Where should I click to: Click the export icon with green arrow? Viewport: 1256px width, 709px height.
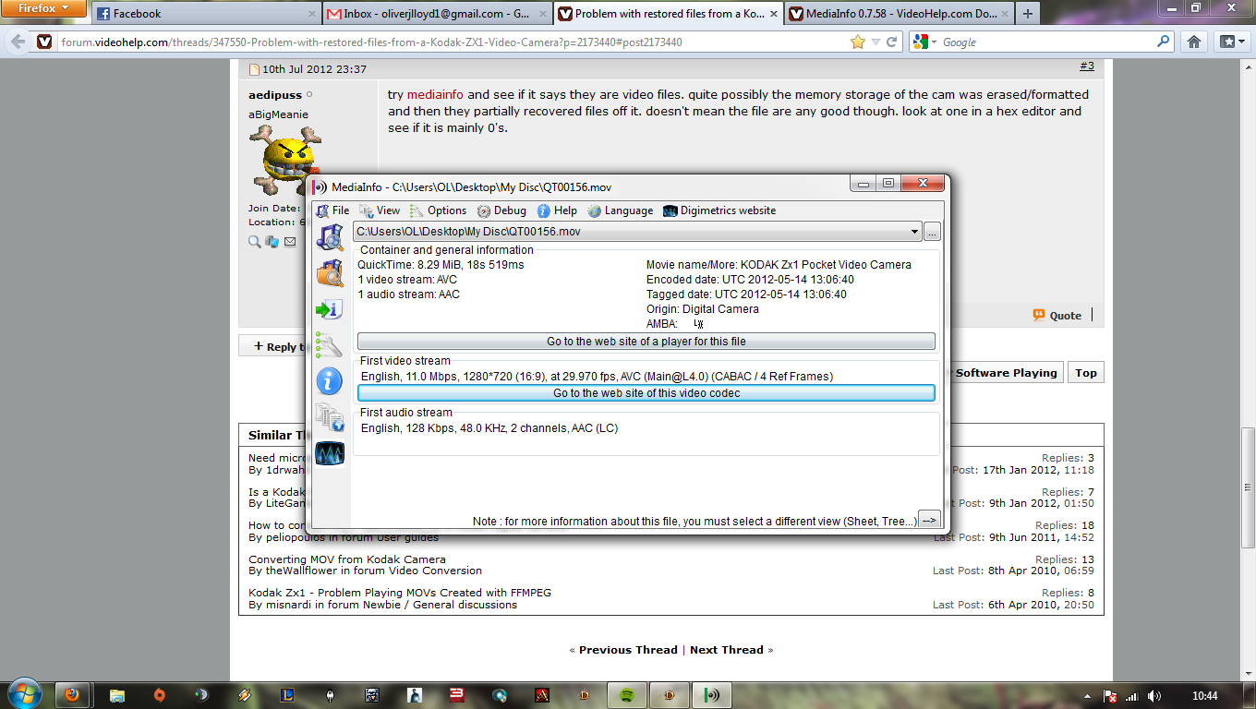tap(330, 309)
